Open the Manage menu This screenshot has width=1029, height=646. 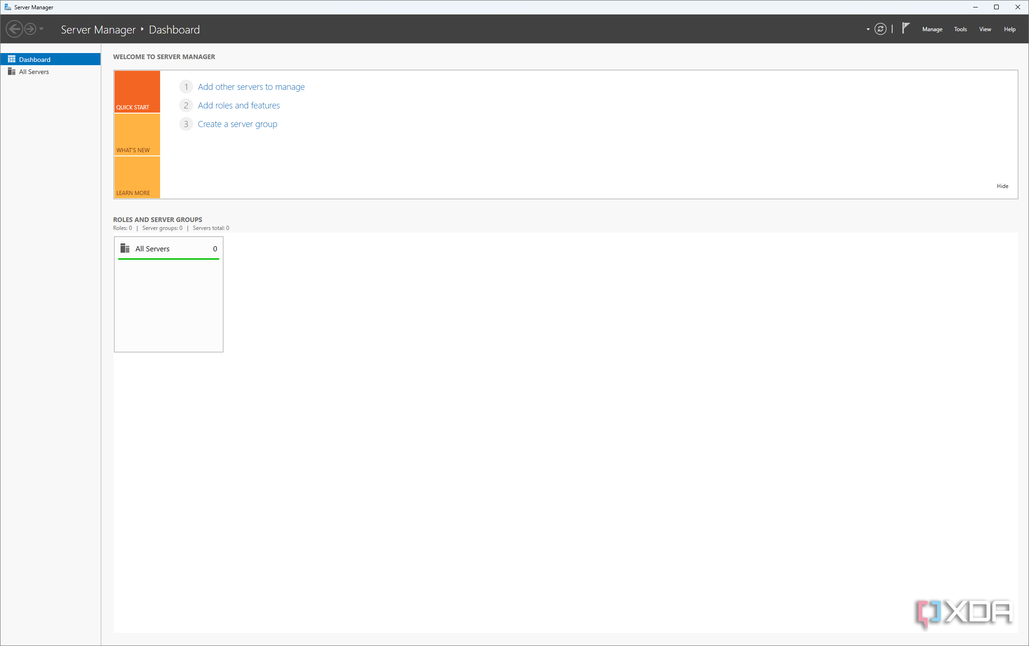[932, 29]
